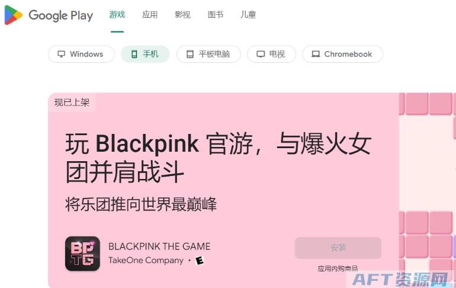Go to the 影视 tab
Image resolution: width=456 pixels, height=288 pixels.
pos(182,15)
